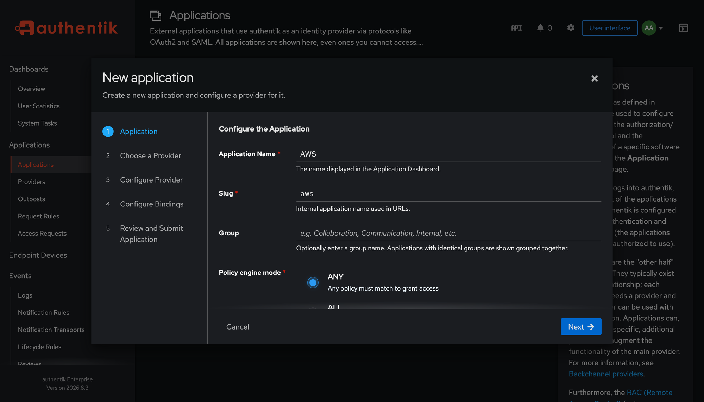Click the Applications page header icon
The image size is (704, 402).
[x=155, y=15]
